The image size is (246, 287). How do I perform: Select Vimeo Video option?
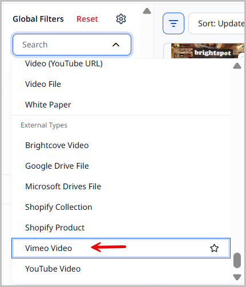(121, 248)
